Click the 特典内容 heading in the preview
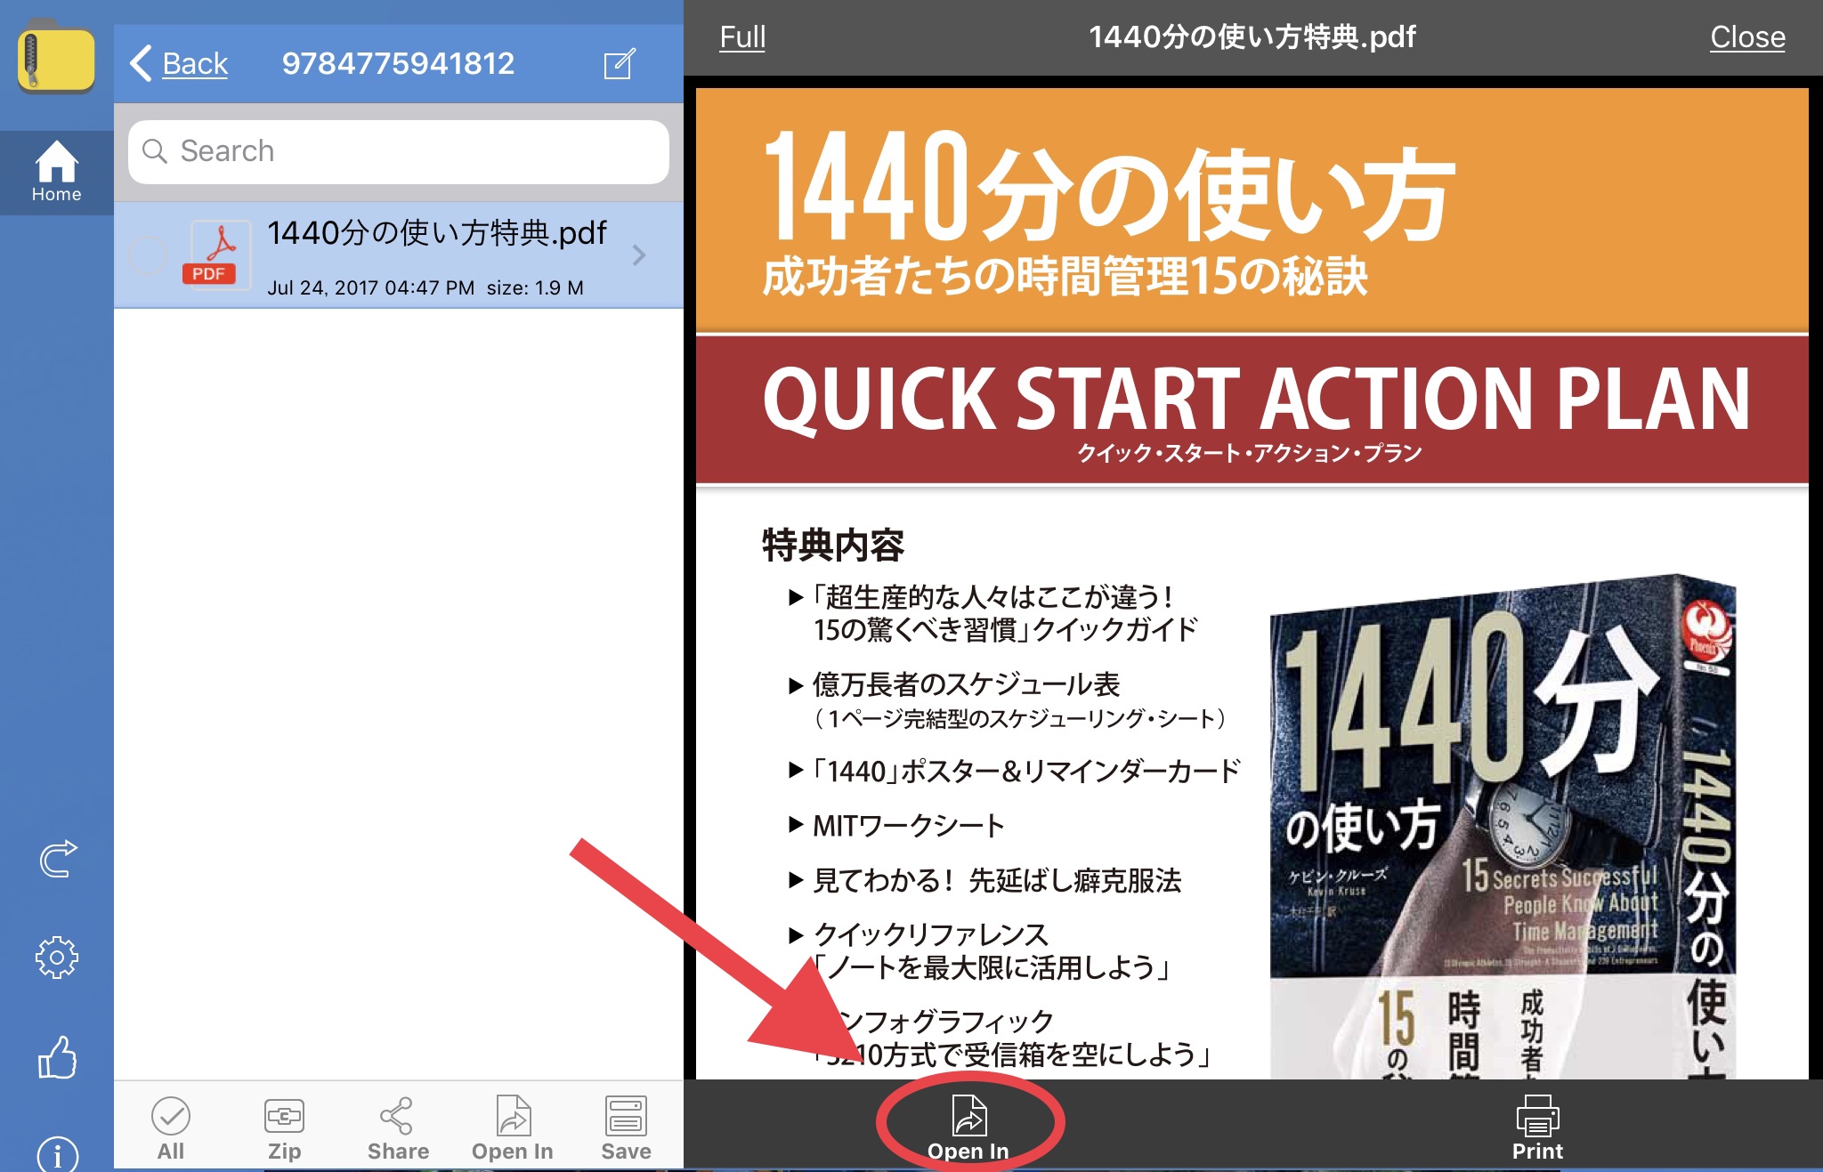1823x1172 pixels. (832, 545)
